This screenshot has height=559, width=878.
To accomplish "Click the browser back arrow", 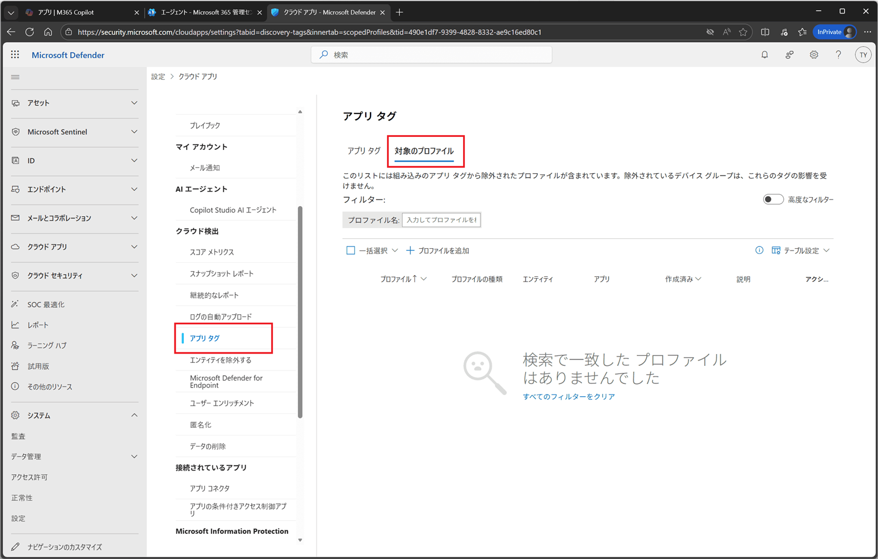I will click(x=11, y=32).
